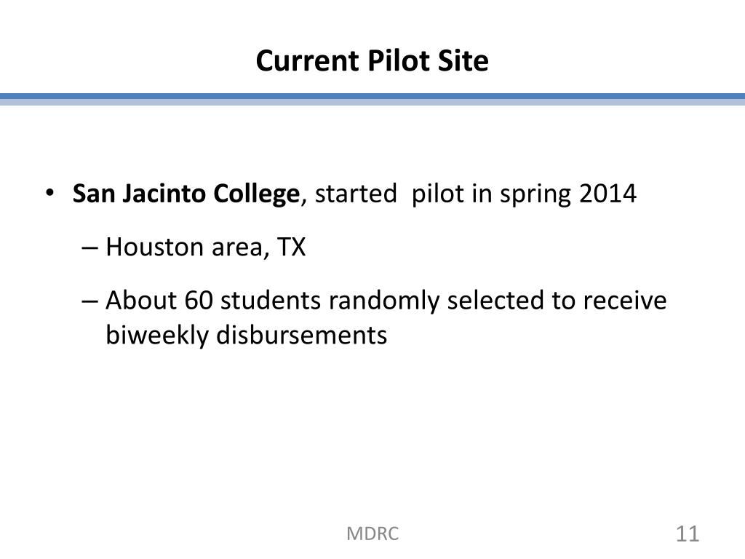Select the bold 'San Jacinto College' text

(x=186, y=194)
